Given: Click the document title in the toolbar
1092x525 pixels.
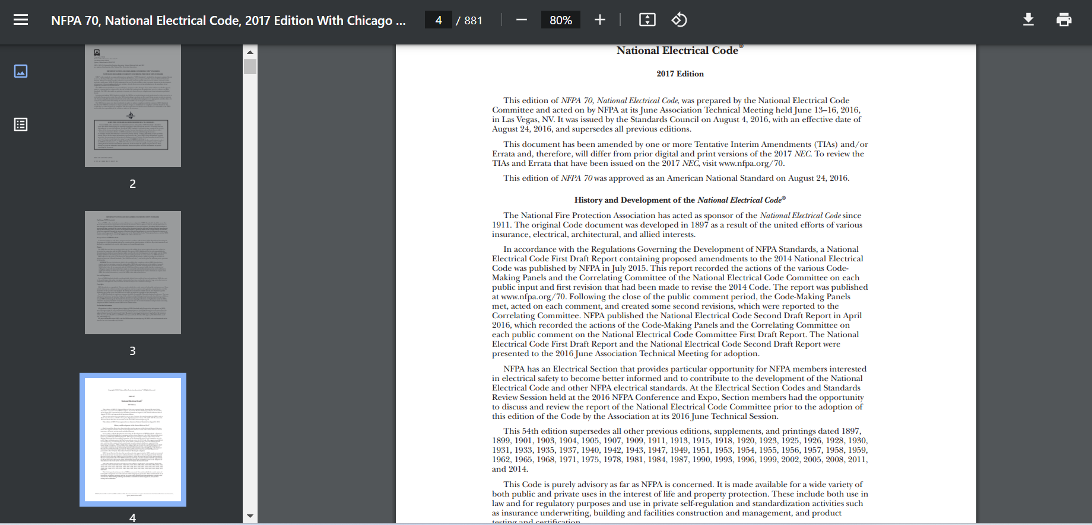Looking at the screenshot, I should 228,20.
